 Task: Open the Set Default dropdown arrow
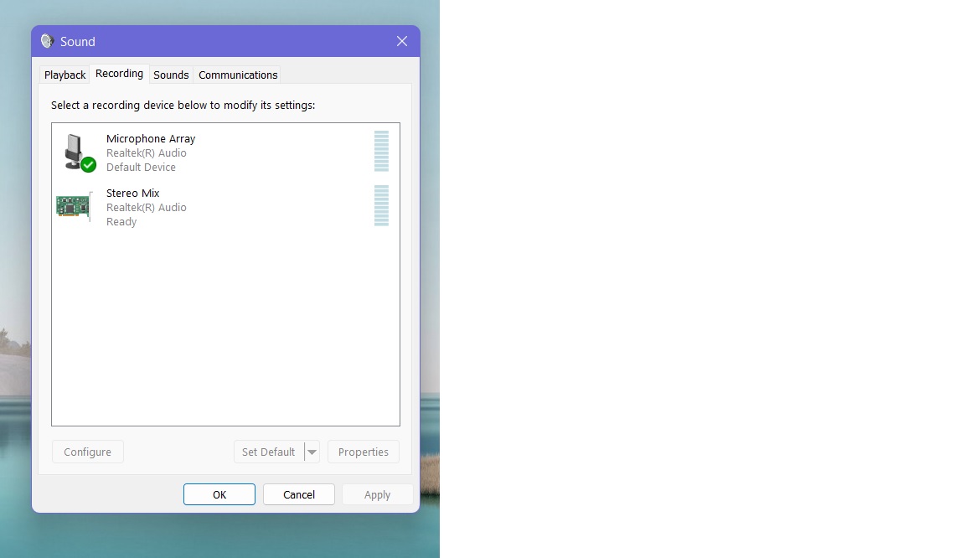click(312, 452)
